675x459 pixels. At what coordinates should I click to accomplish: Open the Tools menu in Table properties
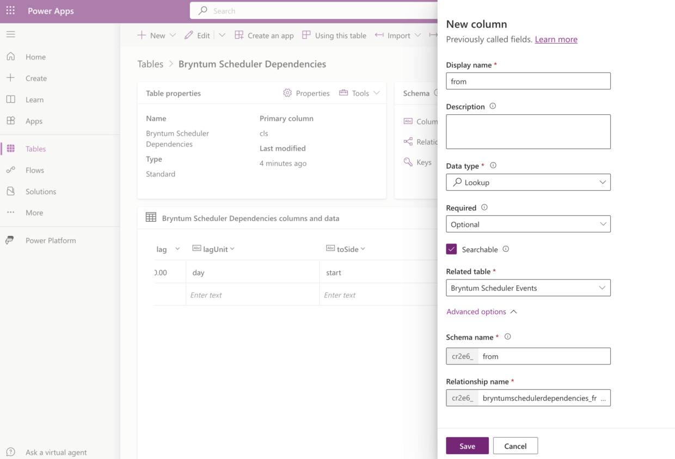359,93
